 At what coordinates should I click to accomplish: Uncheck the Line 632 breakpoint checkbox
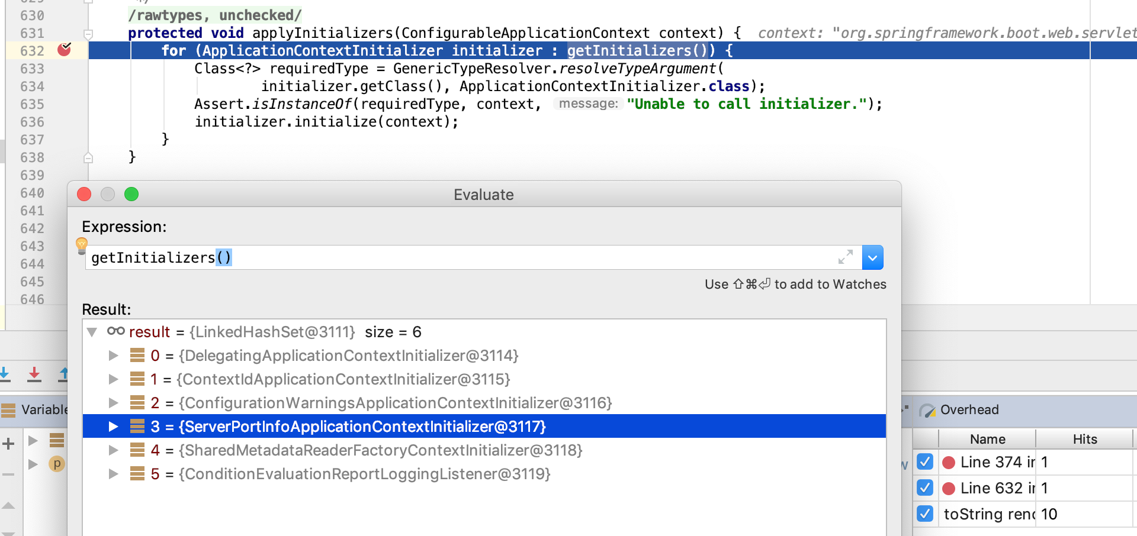[925, 488]
